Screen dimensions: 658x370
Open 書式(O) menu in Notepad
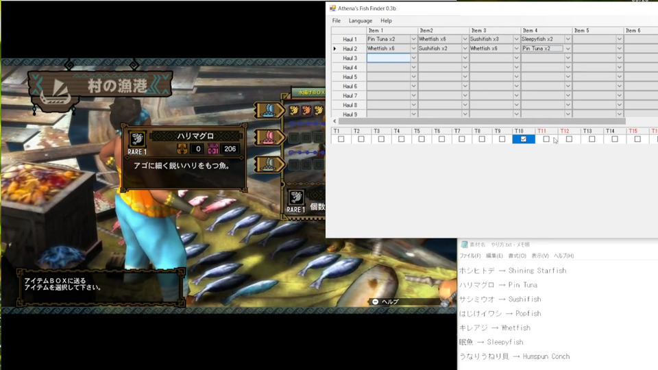coord(517,256)
